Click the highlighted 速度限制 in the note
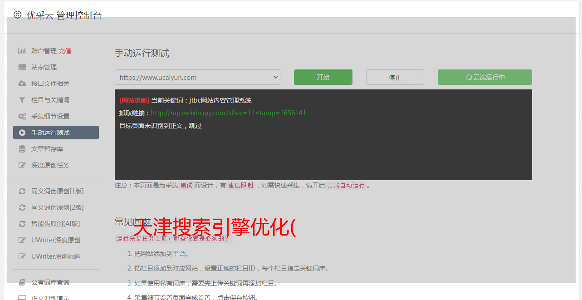The image size is (582, 300). (x=240, y=185)
